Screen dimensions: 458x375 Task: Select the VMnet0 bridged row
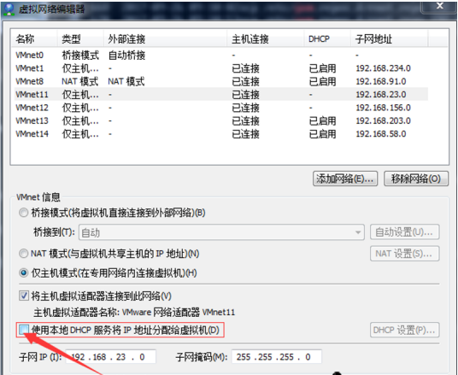pyautogui.click(x=221, y=55)
